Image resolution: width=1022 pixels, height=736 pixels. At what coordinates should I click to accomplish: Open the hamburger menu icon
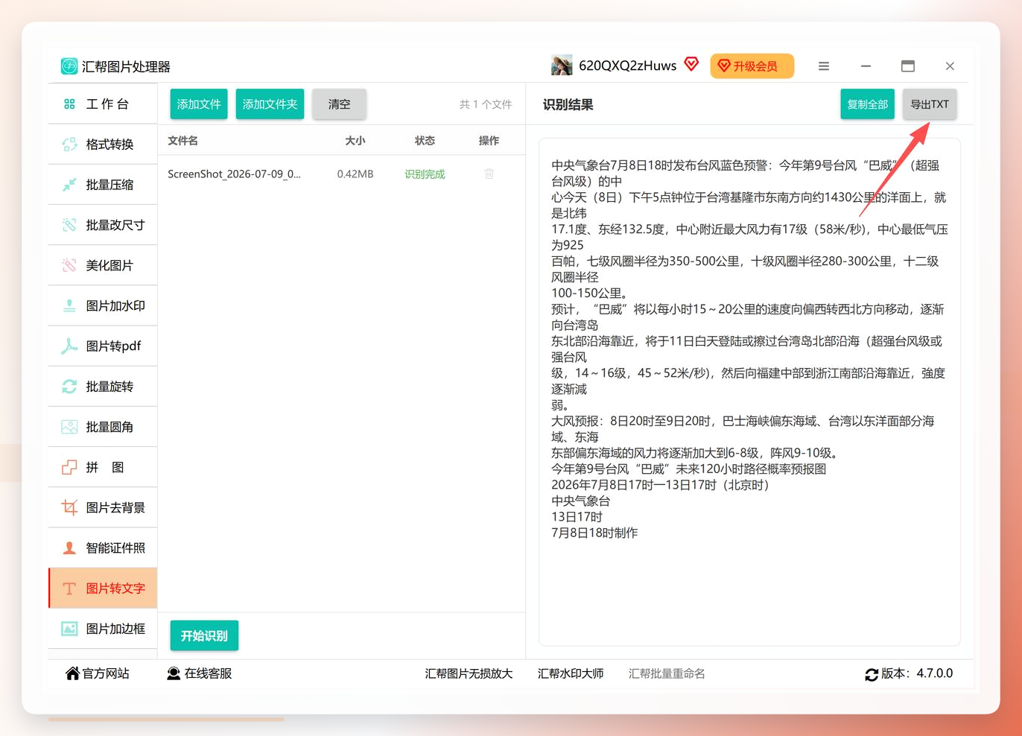point(824,66)
